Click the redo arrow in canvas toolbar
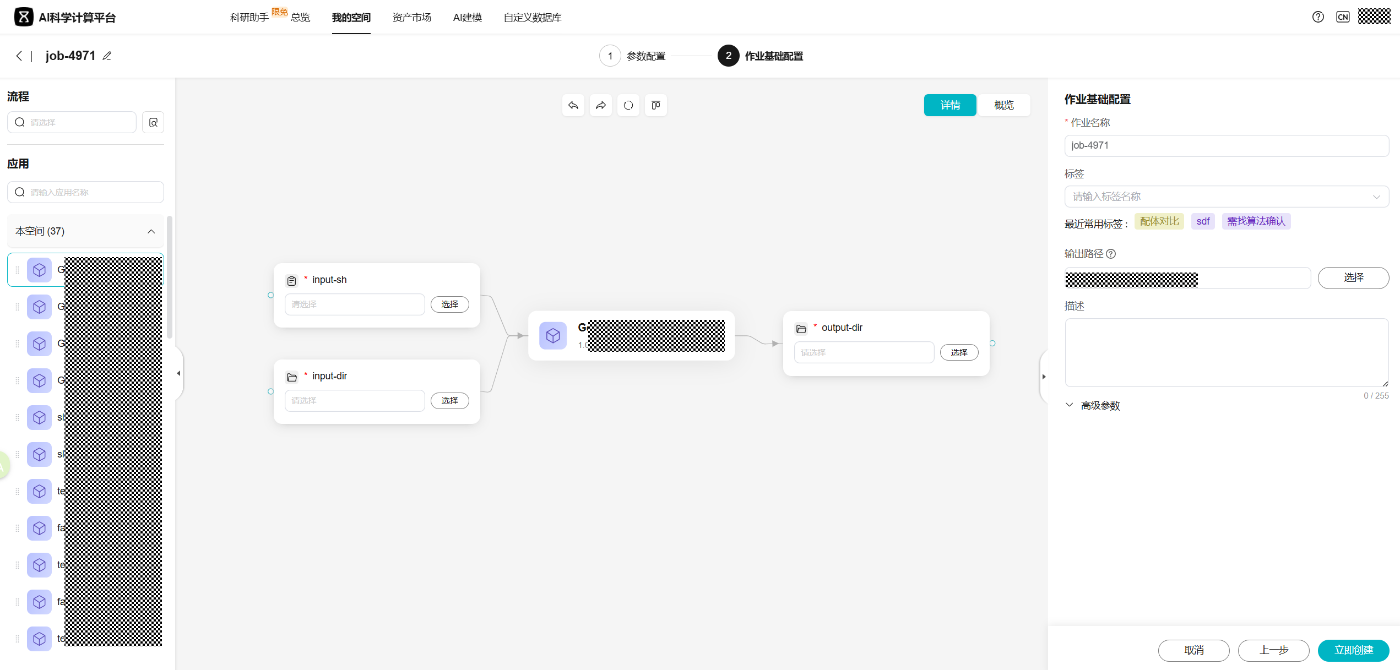1400x670 pixels. 601,105
